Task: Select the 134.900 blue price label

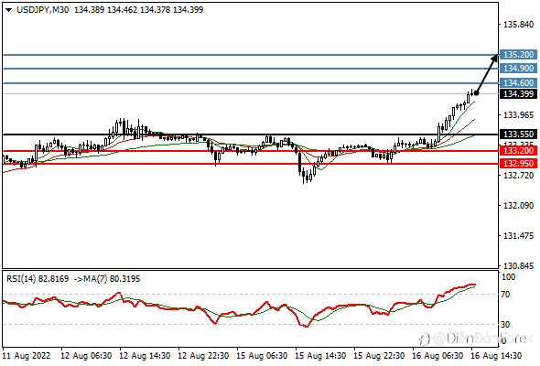Action: pyautogui.click(x=518, y=69)
